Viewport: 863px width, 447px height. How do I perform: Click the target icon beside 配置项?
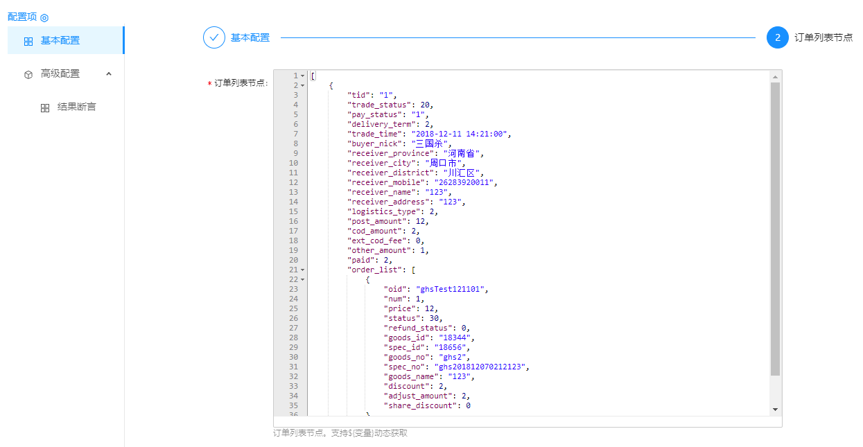click(x=44, y=17)
